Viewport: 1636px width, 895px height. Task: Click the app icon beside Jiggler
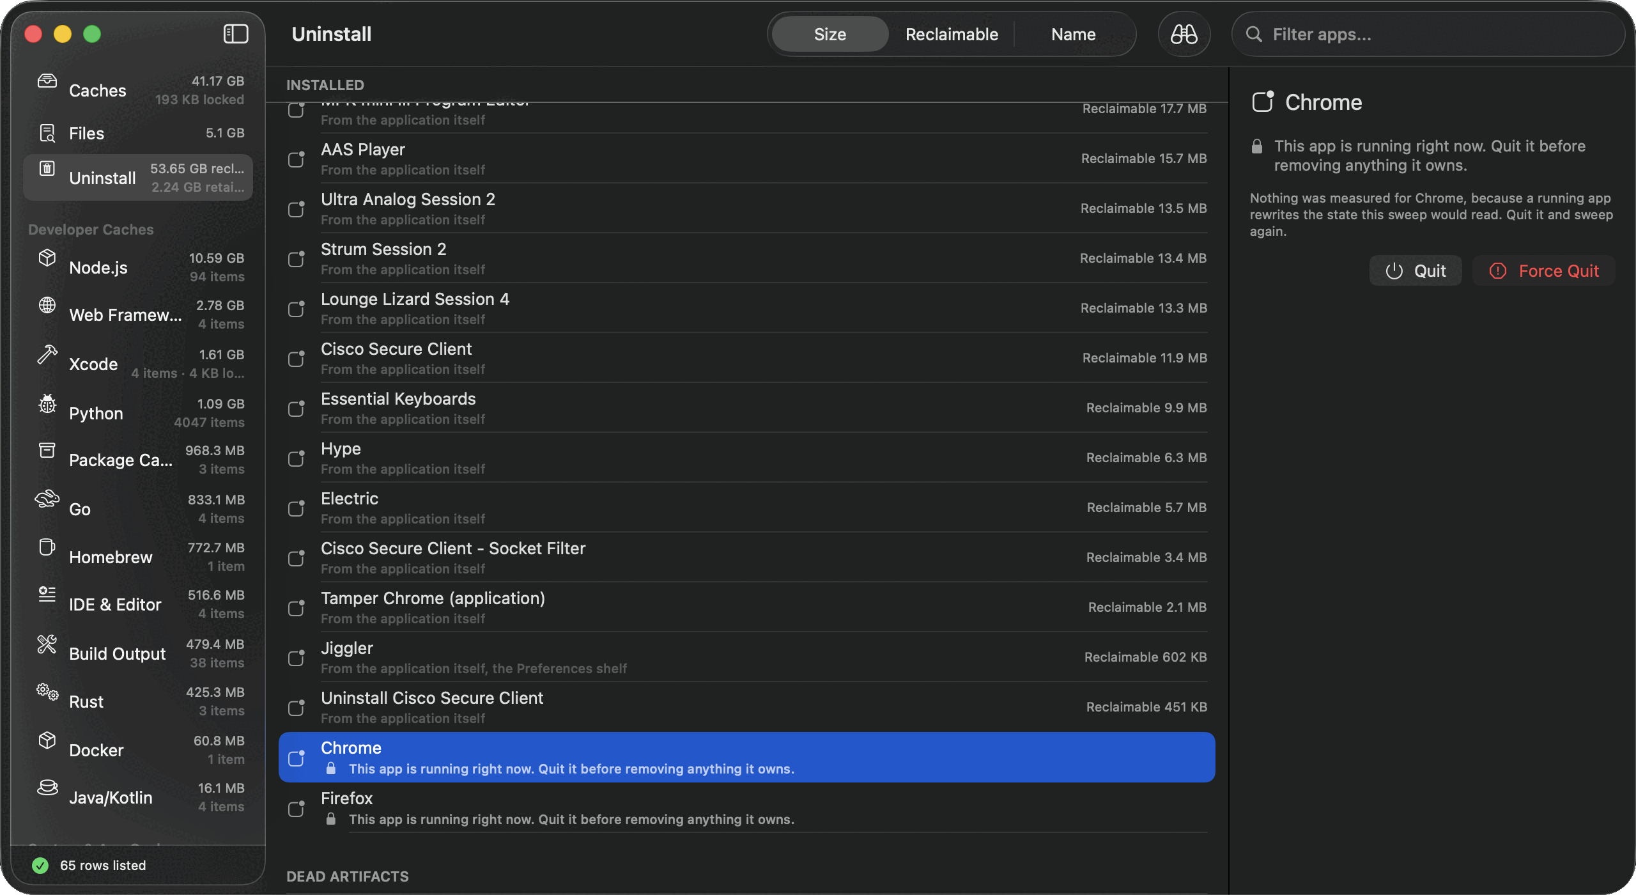(297, 657)
